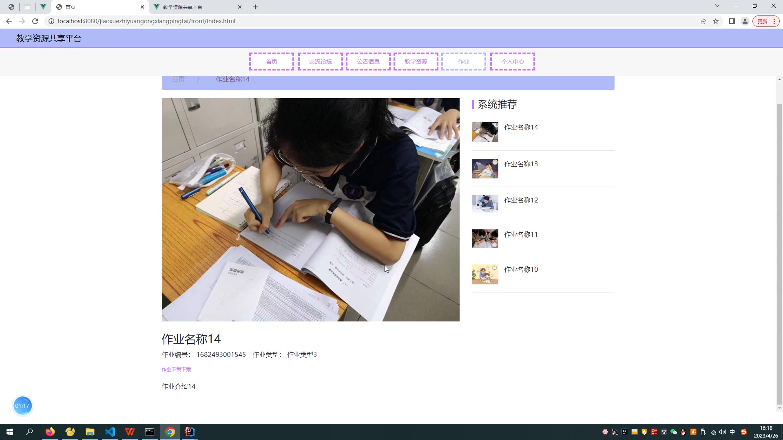
Task: Click the address bar URL field
Action: (x=367, y=21)
